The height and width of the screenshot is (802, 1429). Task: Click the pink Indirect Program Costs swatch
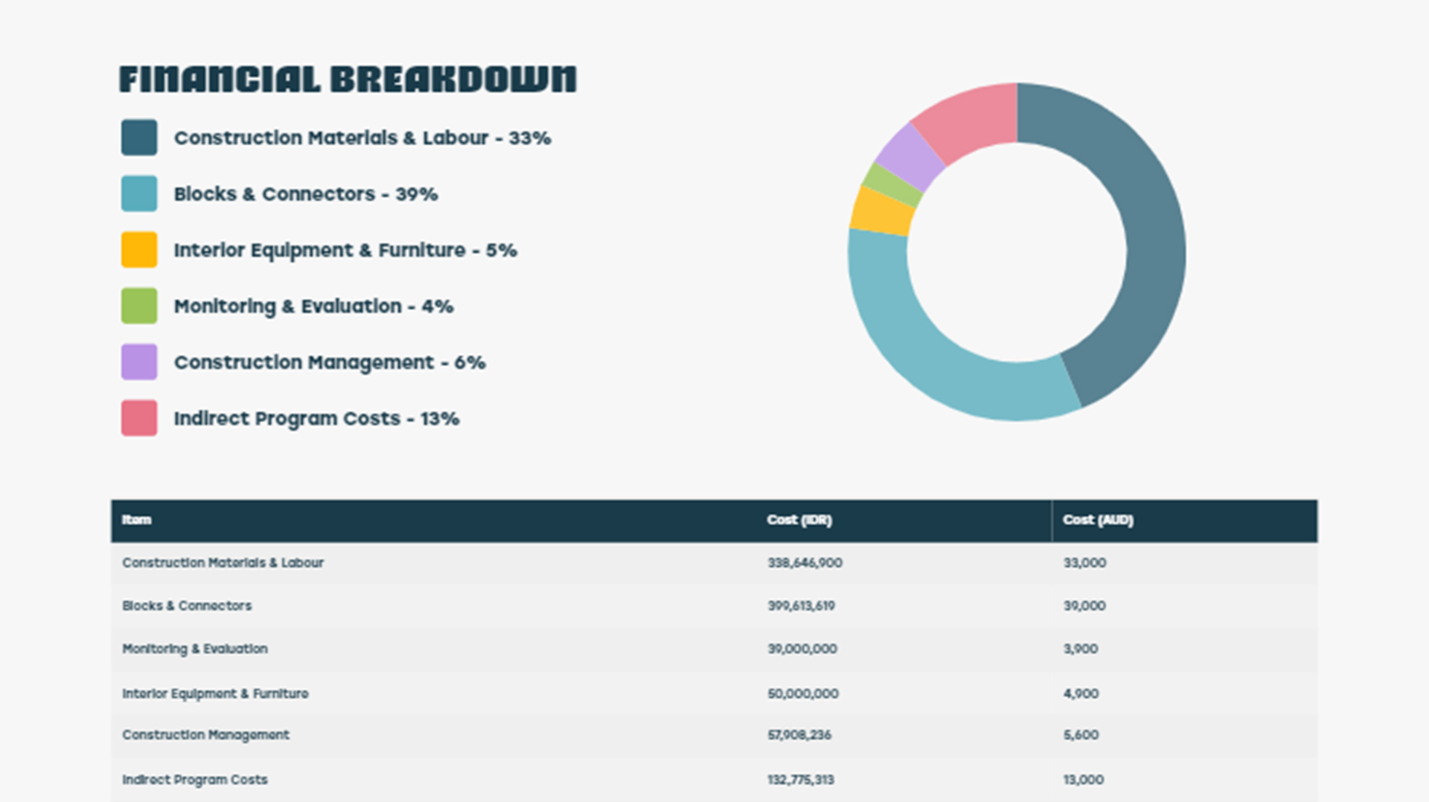(x=139, y=418)
